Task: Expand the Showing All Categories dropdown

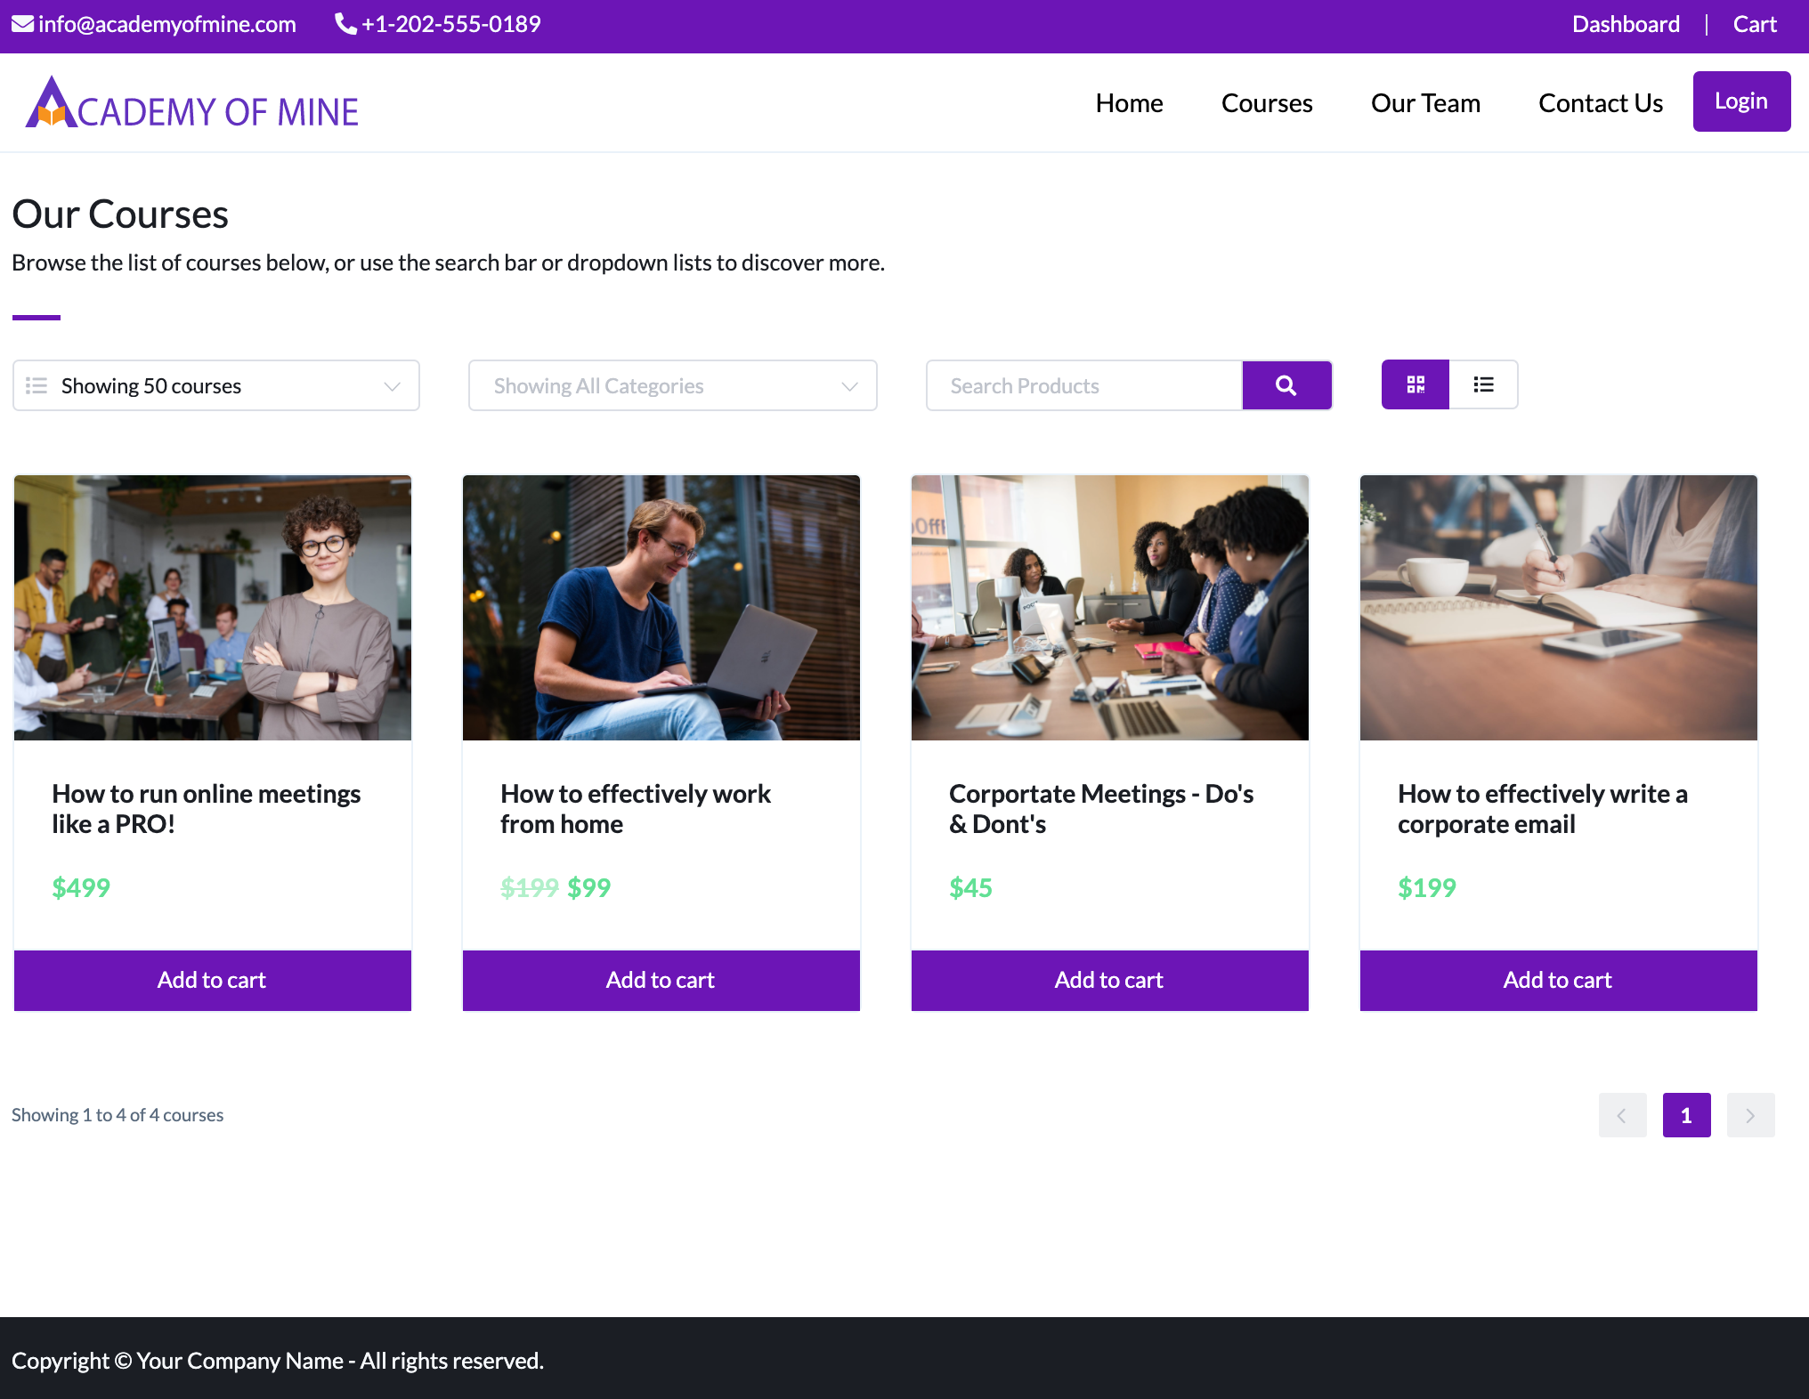Action: point(672,385)
